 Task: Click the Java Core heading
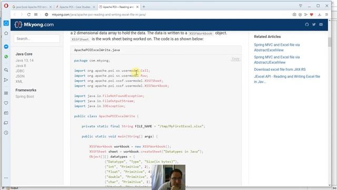click(24, 54)
